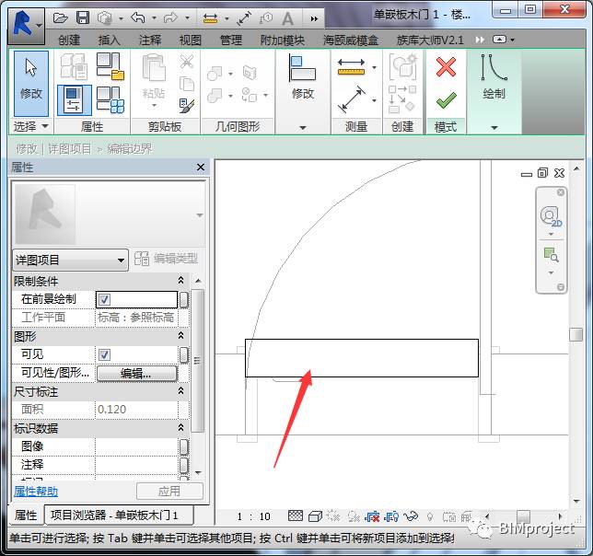Screen dimensions: 593x556
Task: Open the Family Types icon
Action: (110, 100)
